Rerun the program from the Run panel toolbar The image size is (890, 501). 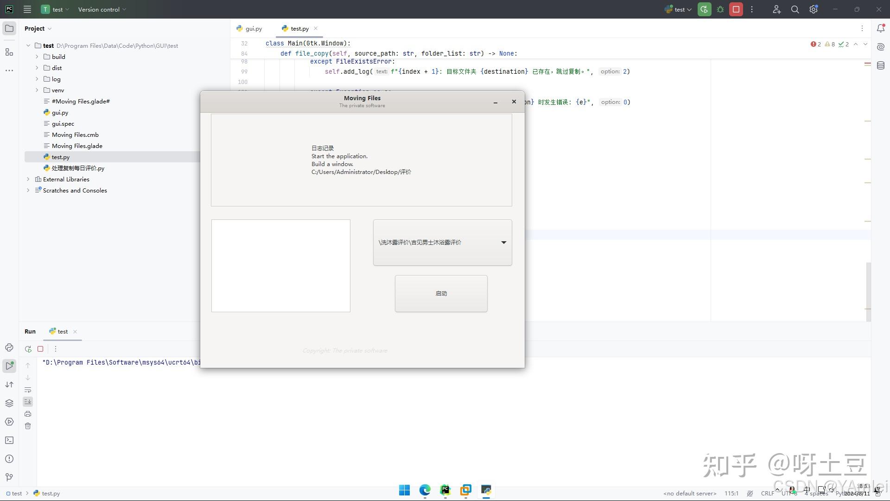point(28,348)
